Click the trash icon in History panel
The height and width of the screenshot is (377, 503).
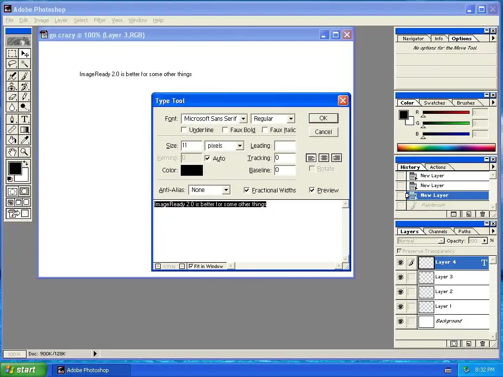482,214
